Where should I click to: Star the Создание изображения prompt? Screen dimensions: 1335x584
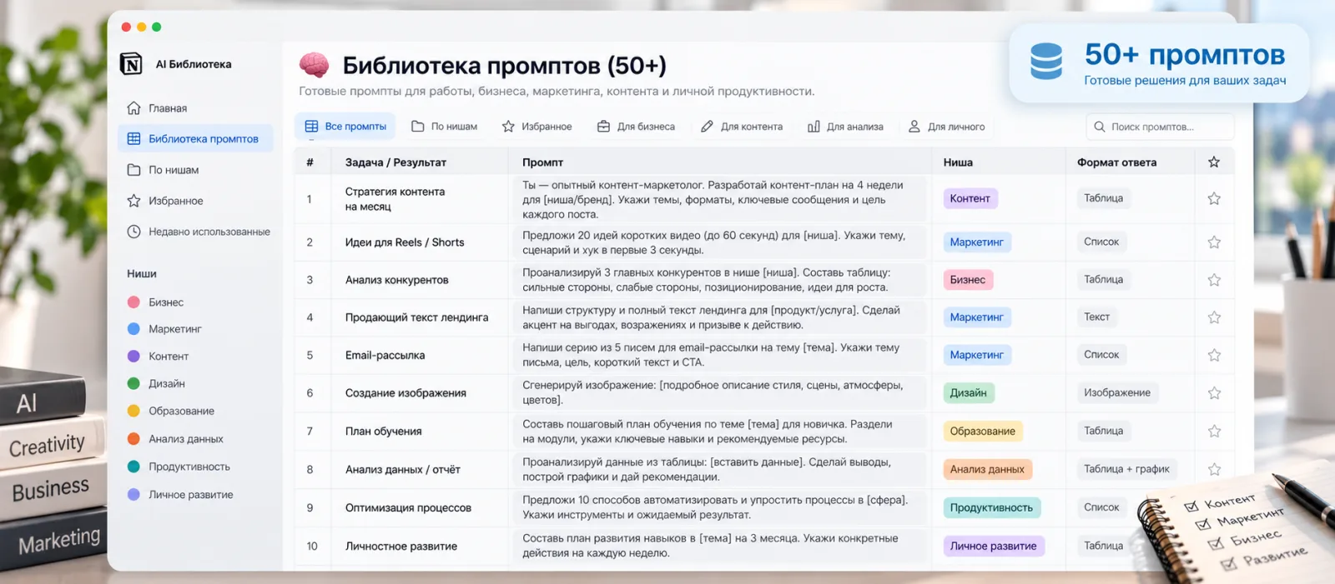point(1214,393)
